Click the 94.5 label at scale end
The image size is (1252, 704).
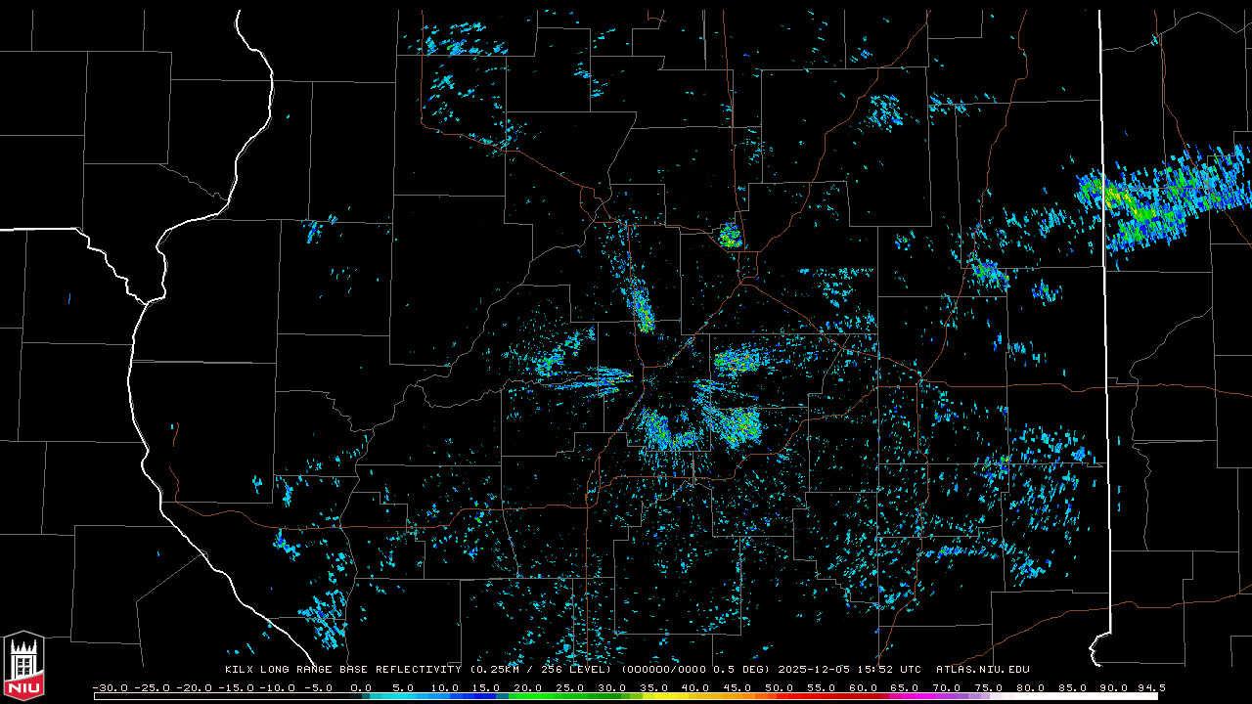[1150, 687]
